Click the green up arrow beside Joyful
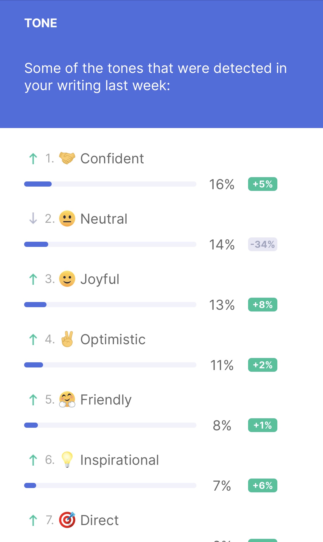The width and height of the screenshot is (323, 542). pos(33,279)
